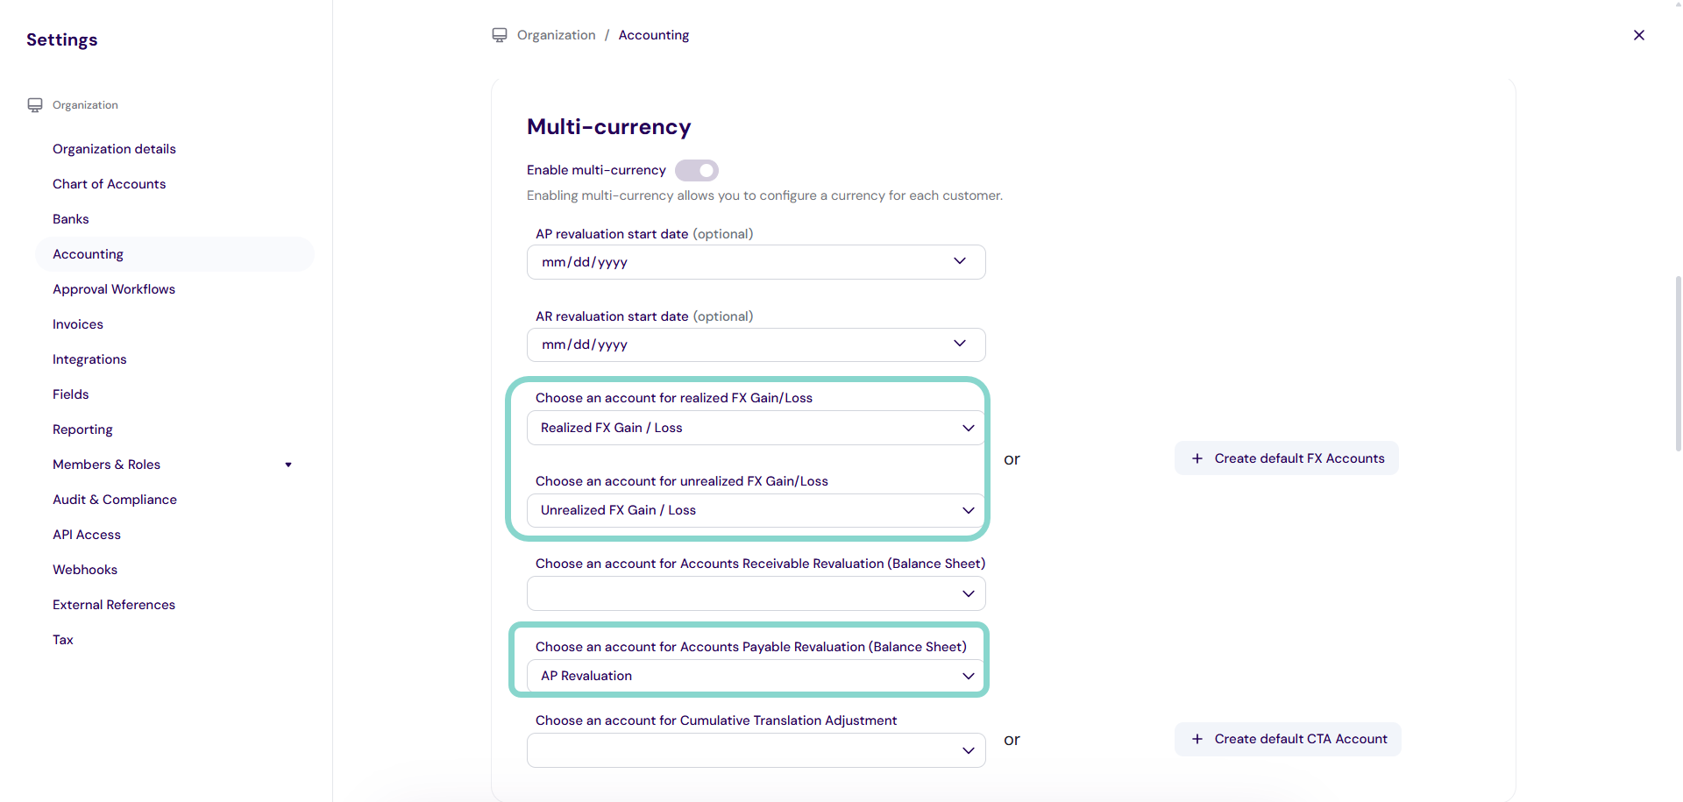Click the page vertical scrollbar
Viewport: 1683px width, 802px height.
(1678, 364)
